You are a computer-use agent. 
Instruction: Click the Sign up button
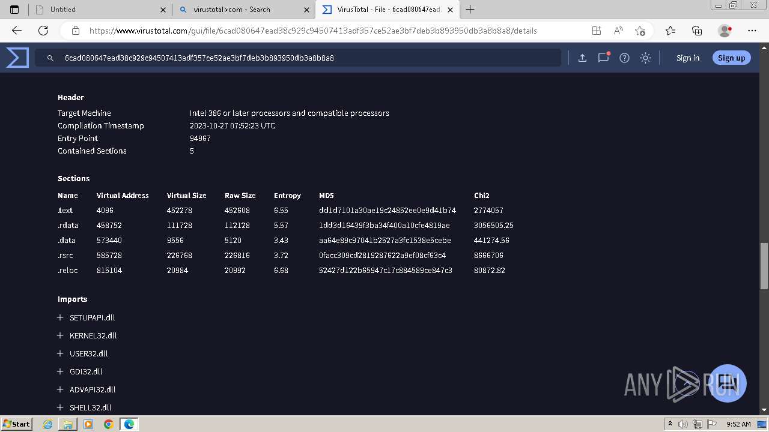731,58
